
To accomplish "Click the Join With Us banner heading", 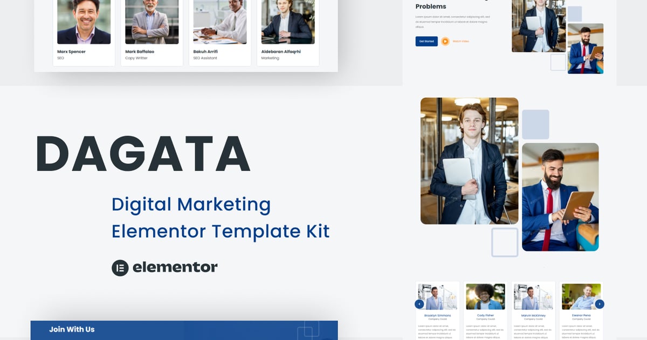I will pyautogui.click(x=72, y=329).
